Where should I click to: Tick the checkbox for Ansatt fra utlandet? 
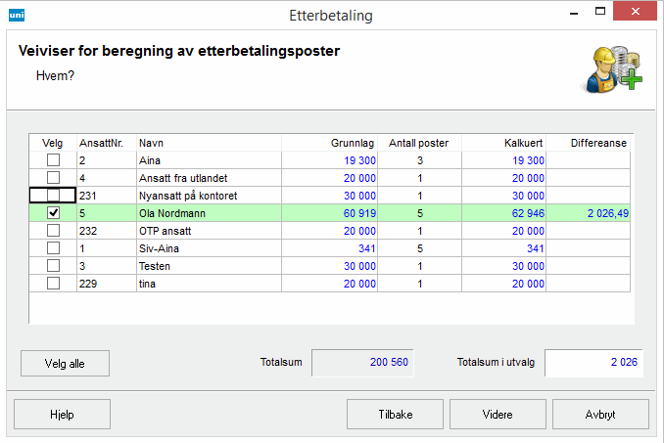[53, 178]
